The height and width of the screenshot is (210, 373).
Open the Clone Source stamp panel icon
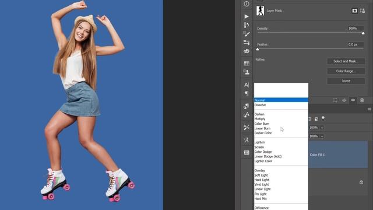pyautogui.click(x=247, y=72)
